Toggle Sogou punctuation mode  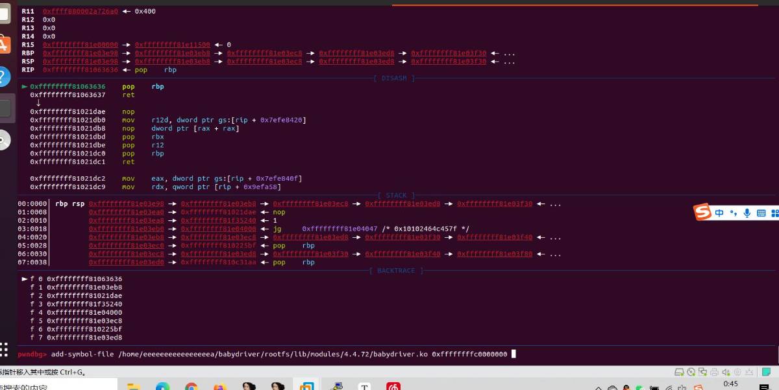click(734, 213)
